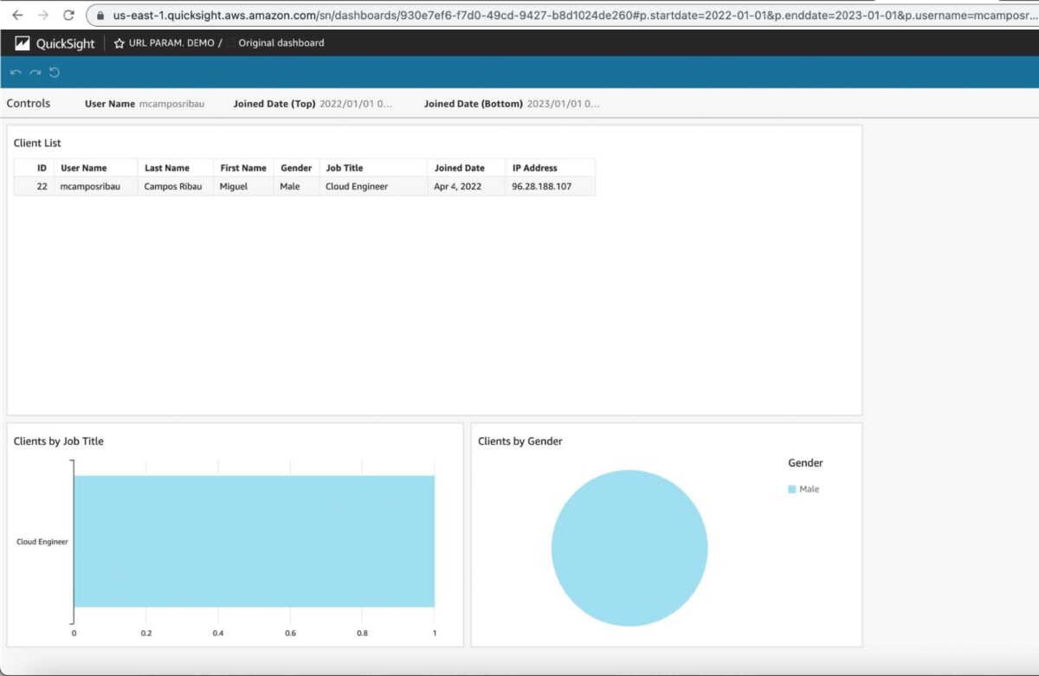Image resolution: width=1039 pixels, height=676 pixels.
Task: Sort by the ID column header
Action: 34,168
